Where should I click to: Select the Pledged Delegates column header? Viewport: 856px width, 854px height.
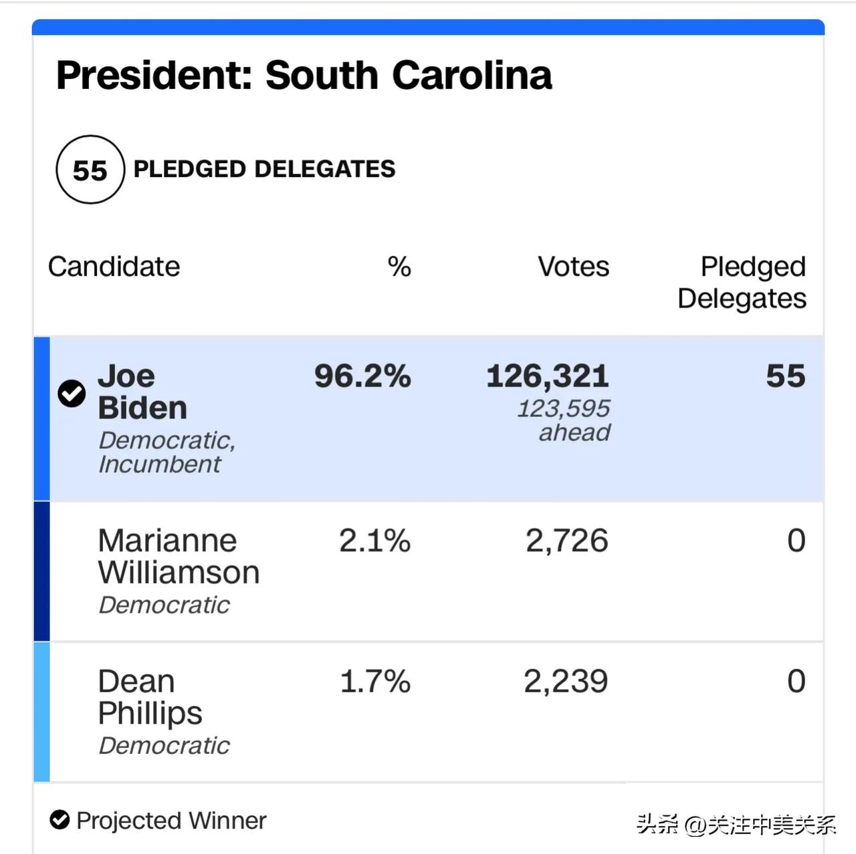tap(742, 282)
